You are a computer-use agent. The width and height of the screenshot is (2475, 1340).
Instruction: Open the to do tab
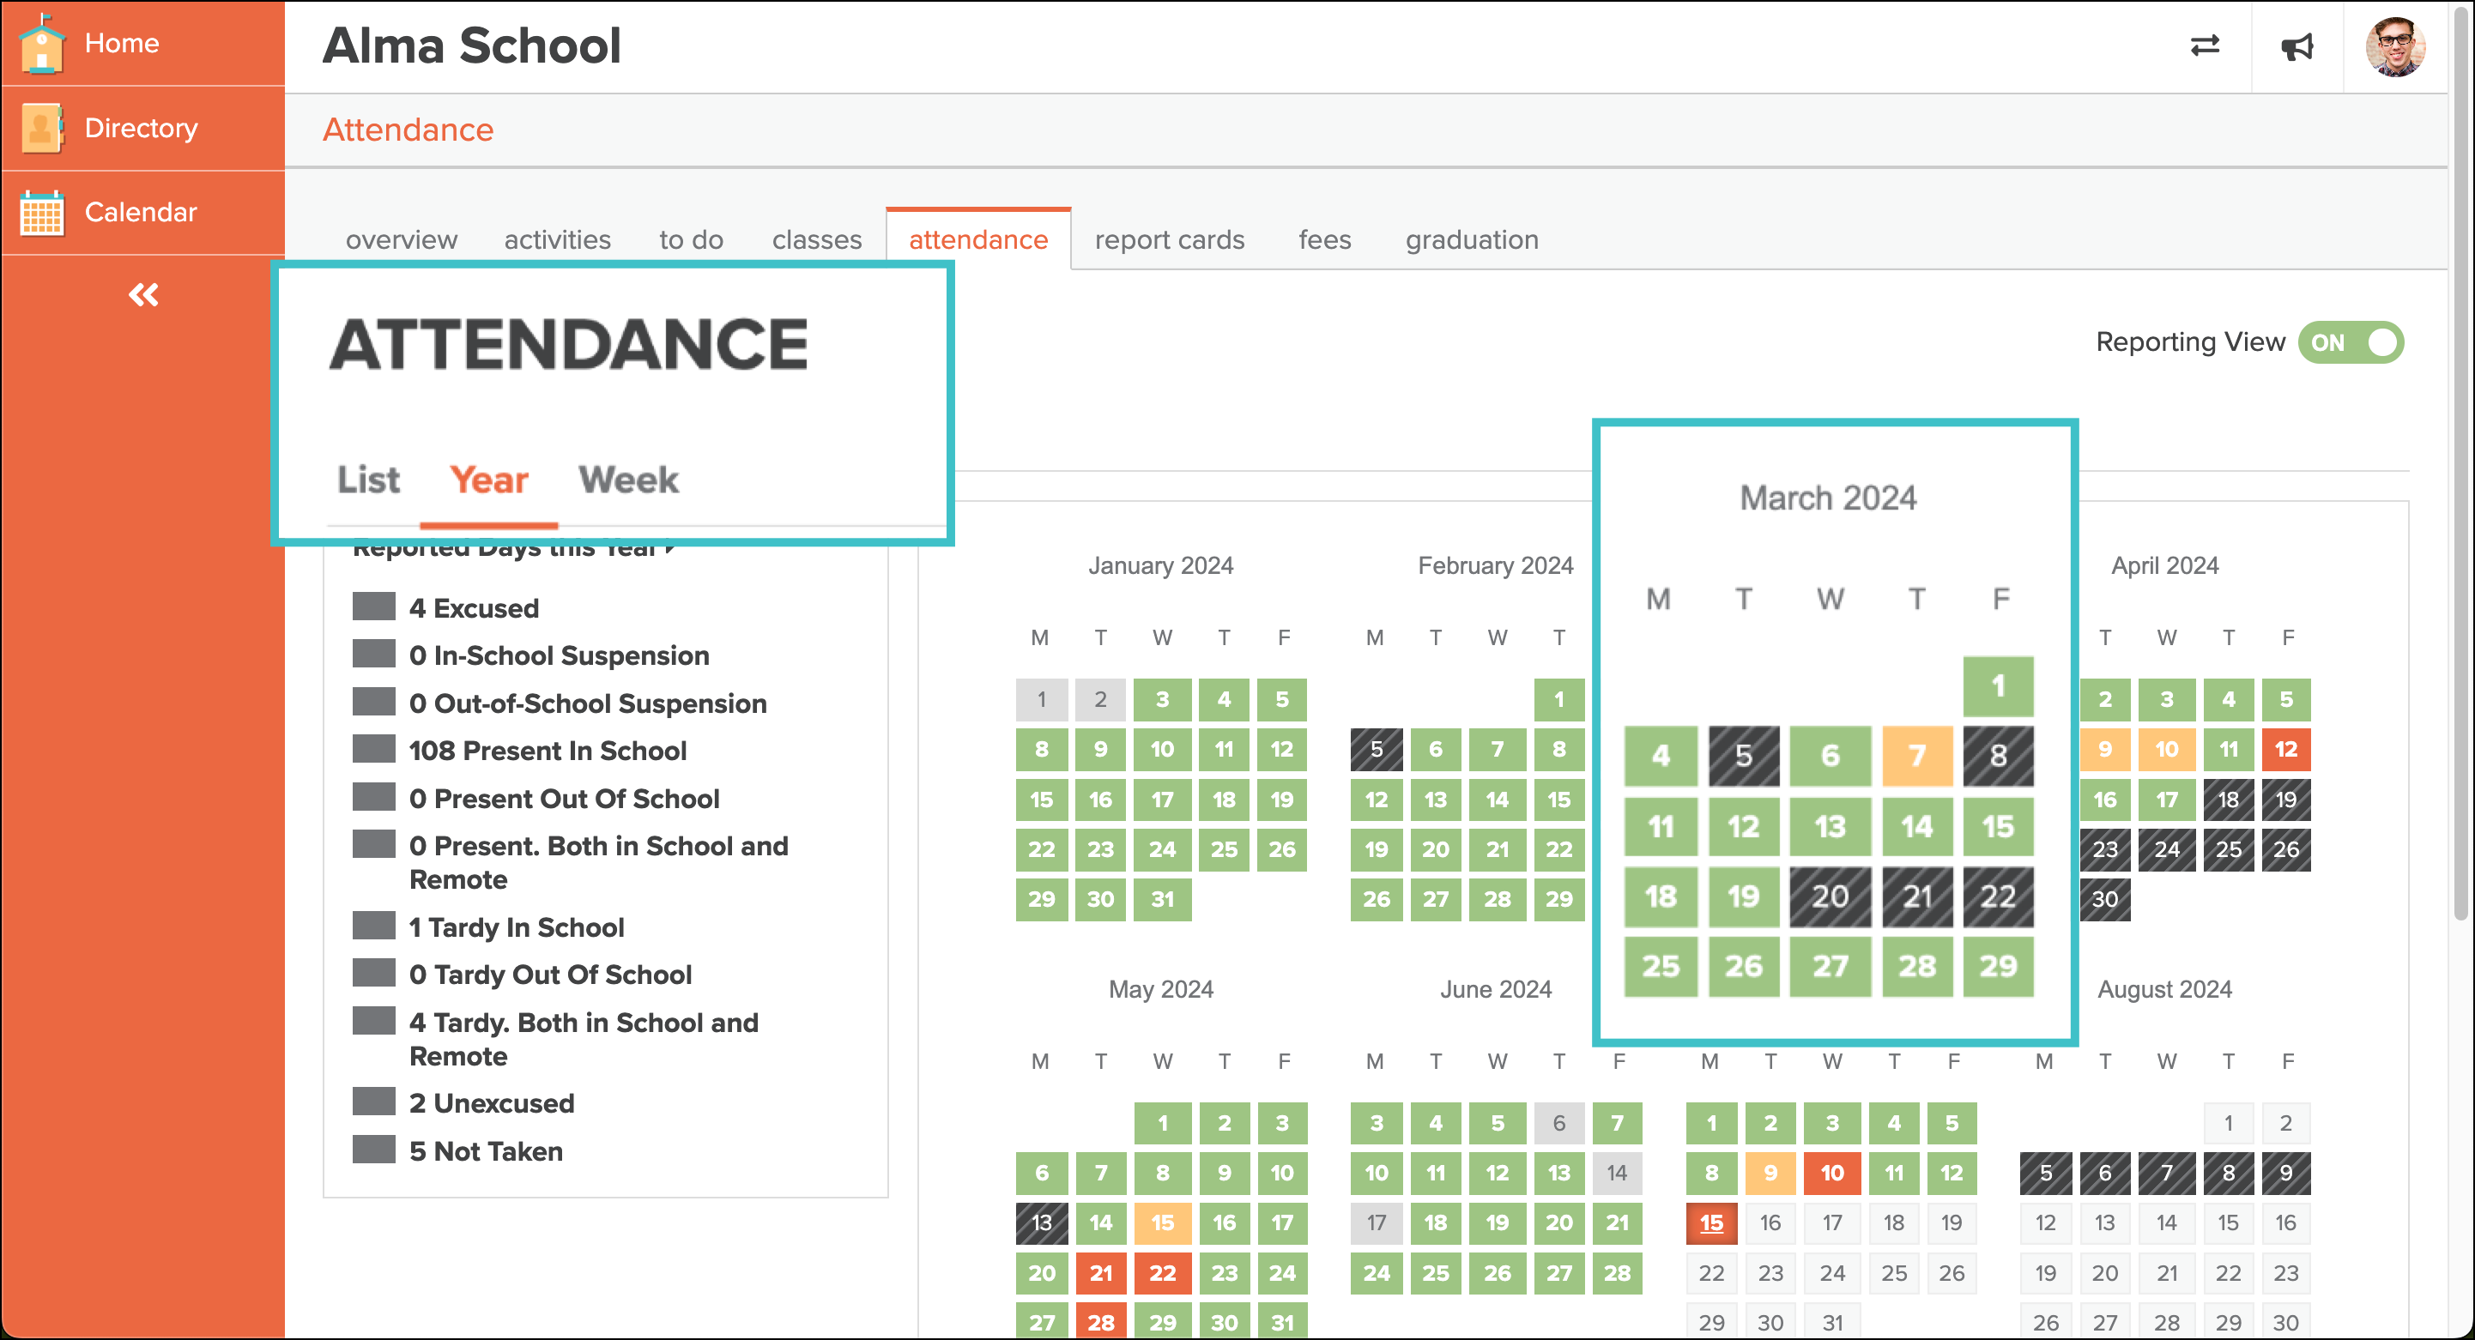[x=691, y=239]
